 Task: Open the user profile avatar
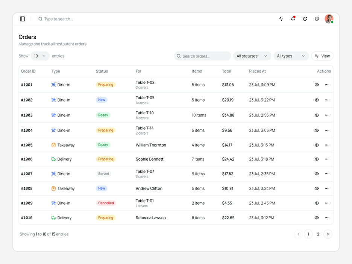point(329,19)
